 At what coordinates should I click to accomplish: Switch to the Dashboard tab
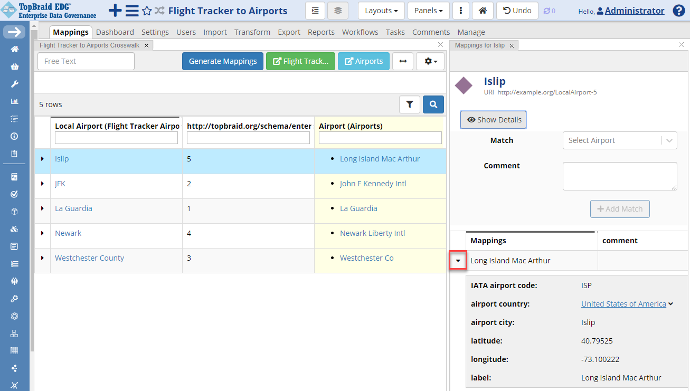click(x=115, y=32)
